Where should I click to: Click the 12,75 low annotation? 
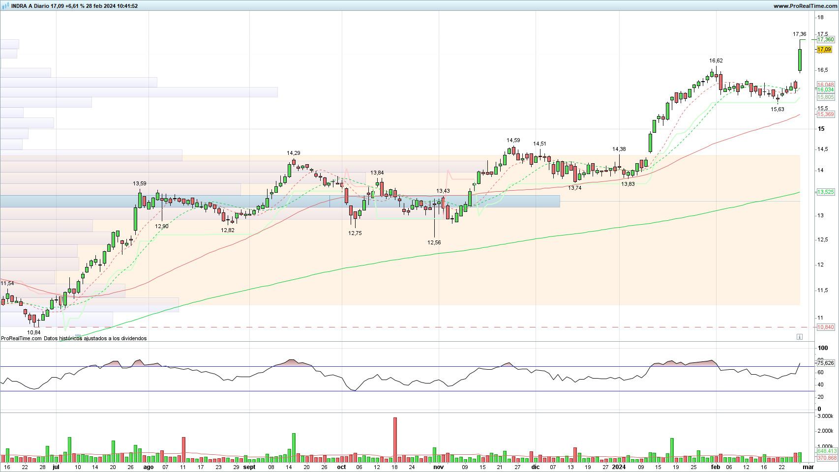click(x=355, y=233)
